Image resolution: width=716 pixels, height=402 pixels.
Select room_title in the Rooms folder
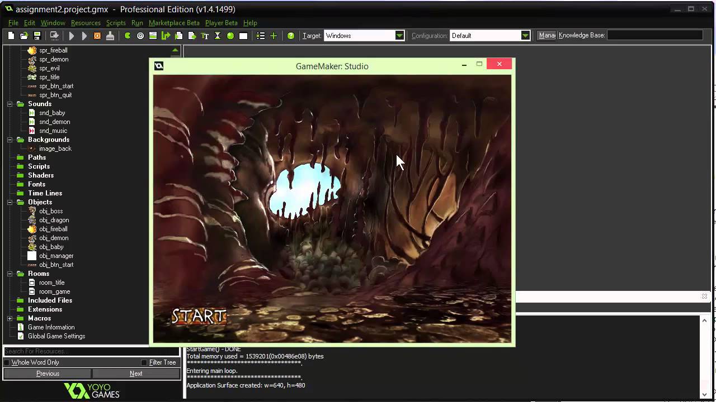pos(52,283)
